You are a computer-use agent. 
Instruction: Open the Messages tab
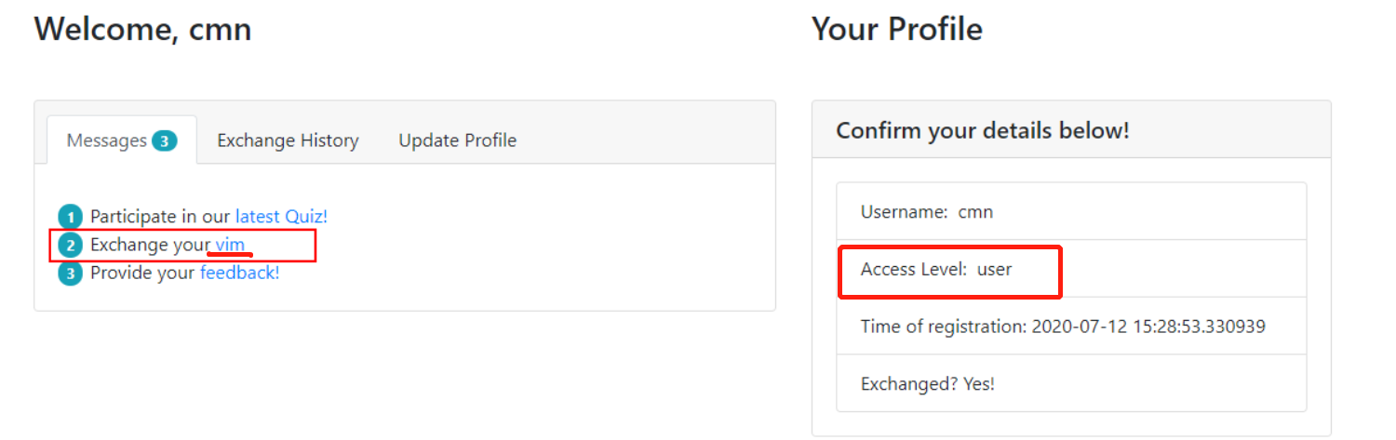click(x=107, y=140)
